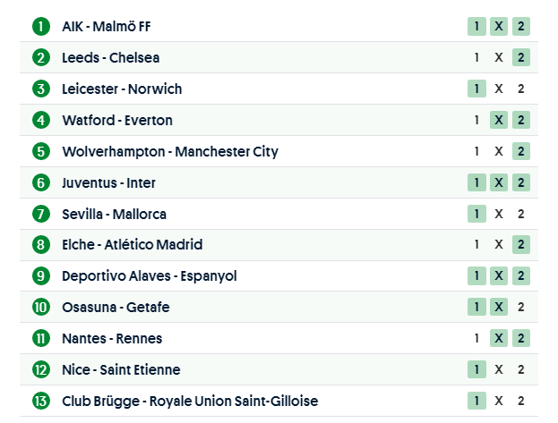Pick home win for Wolverhampton - Manchester City
The image size is (558, 423).
point(476,151)
